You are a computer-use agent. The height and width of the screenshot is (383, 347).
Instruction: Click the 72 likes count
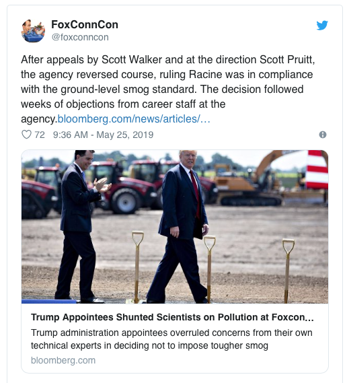click(x=40, y=135)
